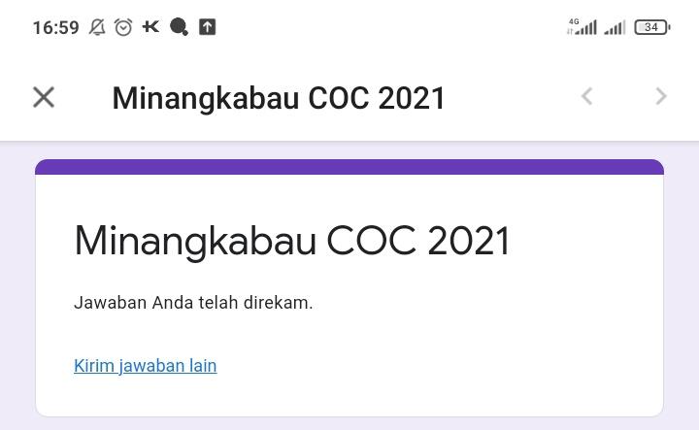Image resolution: width=699 pixels, height=430 pixels.
Task: Tap the K app notification icon
Action: pos(150,27)
